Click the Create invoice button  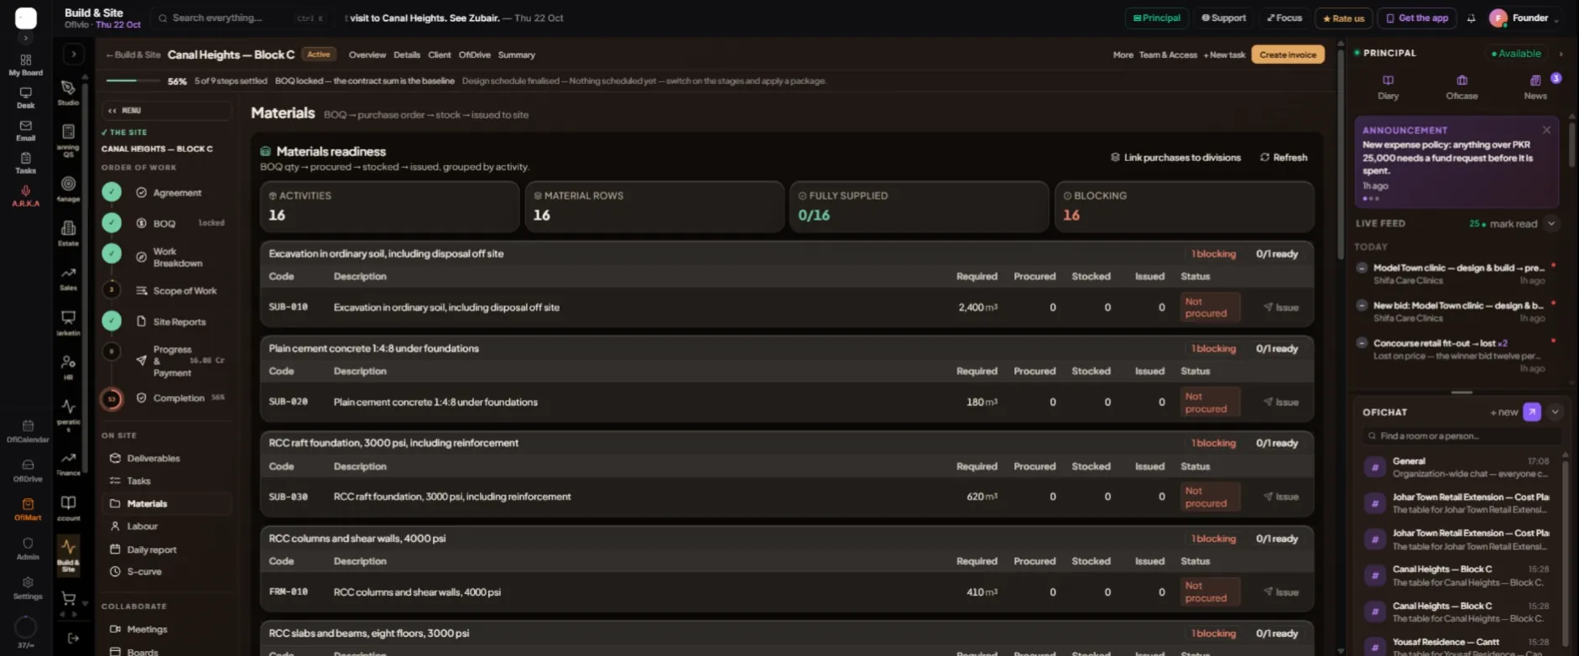point(1288,55)
